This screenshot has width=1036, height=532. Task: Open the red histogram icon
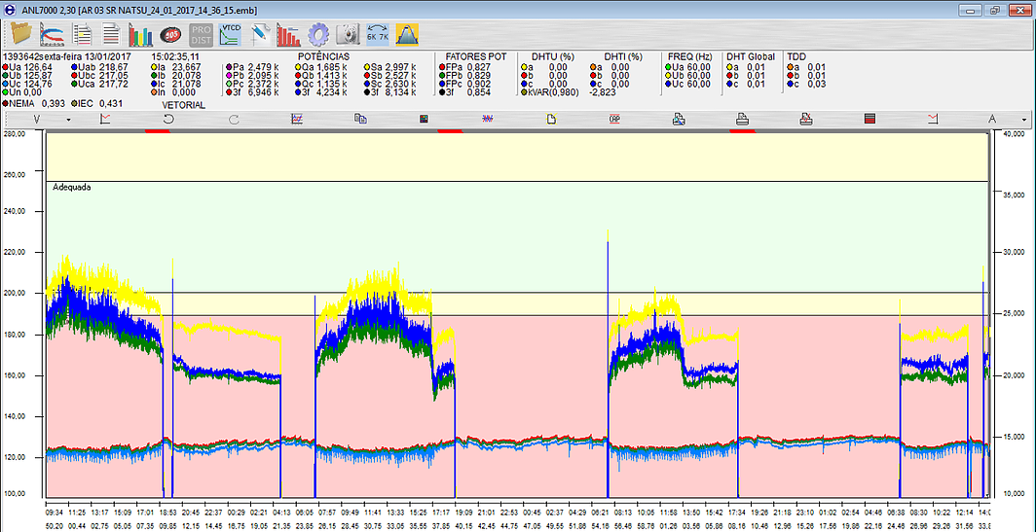point(288,35)
